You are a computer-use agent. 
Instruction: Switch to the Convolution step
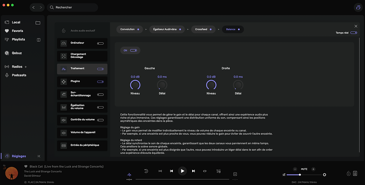coord(130,29)
